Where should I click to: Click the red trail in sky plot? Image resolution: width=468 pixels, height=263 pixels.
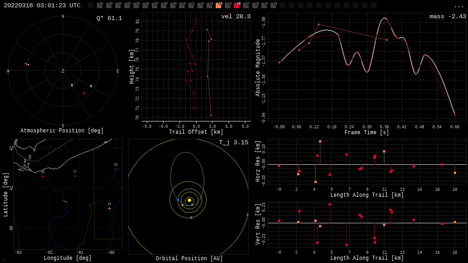[x=84, y=93]
